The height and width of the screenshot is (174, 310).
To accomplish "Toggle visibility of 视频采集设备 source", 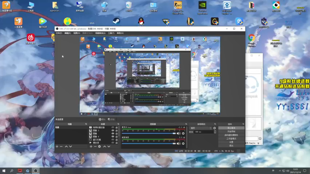I will 113,128.
